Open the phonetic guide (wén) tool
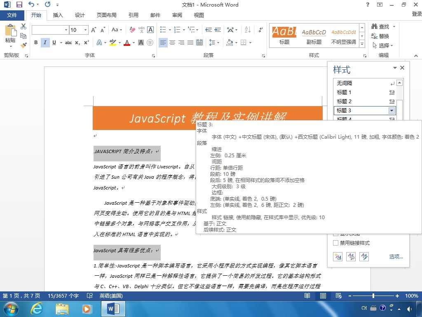The height and width of the screenshot is (317, 422). click(x=141, y=30)
